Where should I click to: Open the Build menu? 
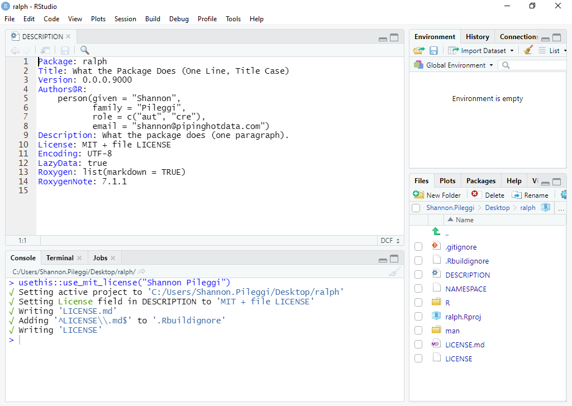point(152,19)
